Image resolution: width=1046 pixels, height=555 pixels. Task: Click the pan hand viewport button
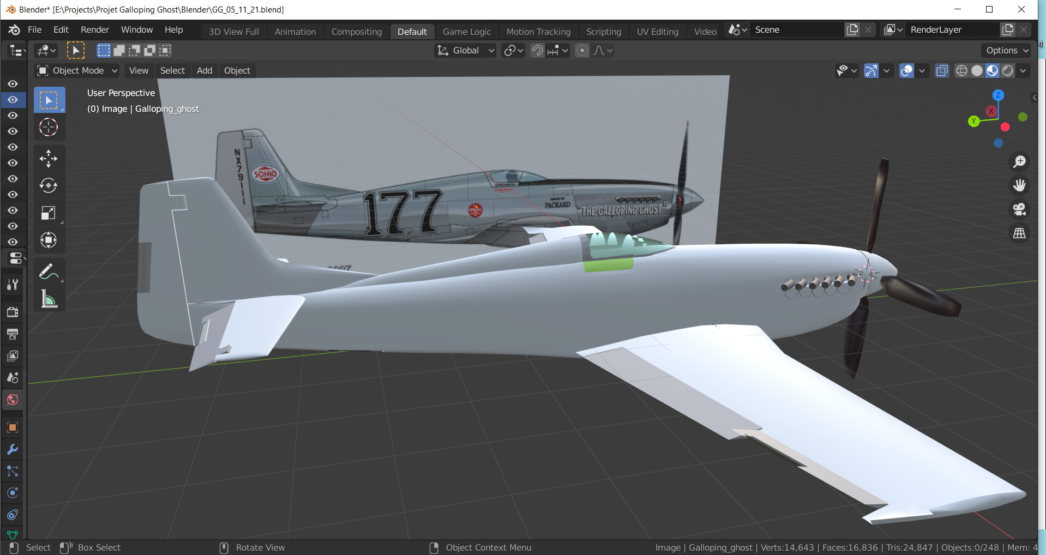point(1019,185)
